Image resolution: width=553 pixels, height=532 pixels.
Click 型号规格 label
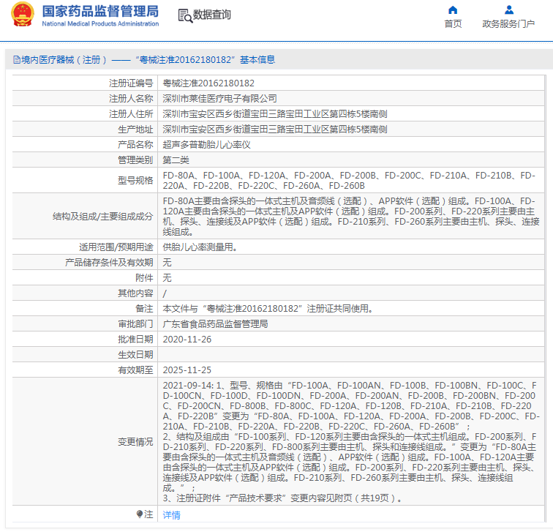click(135, 180)
